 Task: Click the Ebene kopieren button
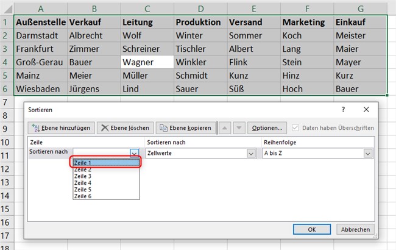click(x=185, y=128)
